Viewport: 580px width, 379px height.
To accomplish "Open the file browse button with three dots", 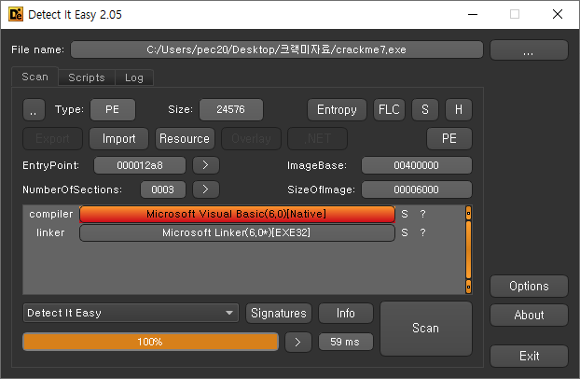I will tap(529, 50).
